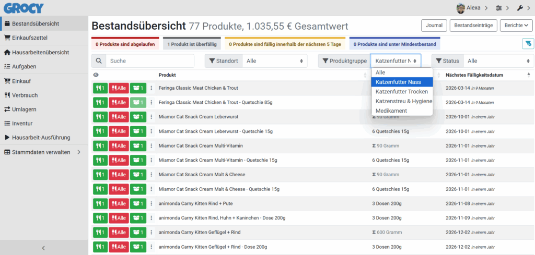Consume 1 of Feringa Classic Meat Chicken & Trout
This screenshot has height=255, width=535.
(100, 88)
